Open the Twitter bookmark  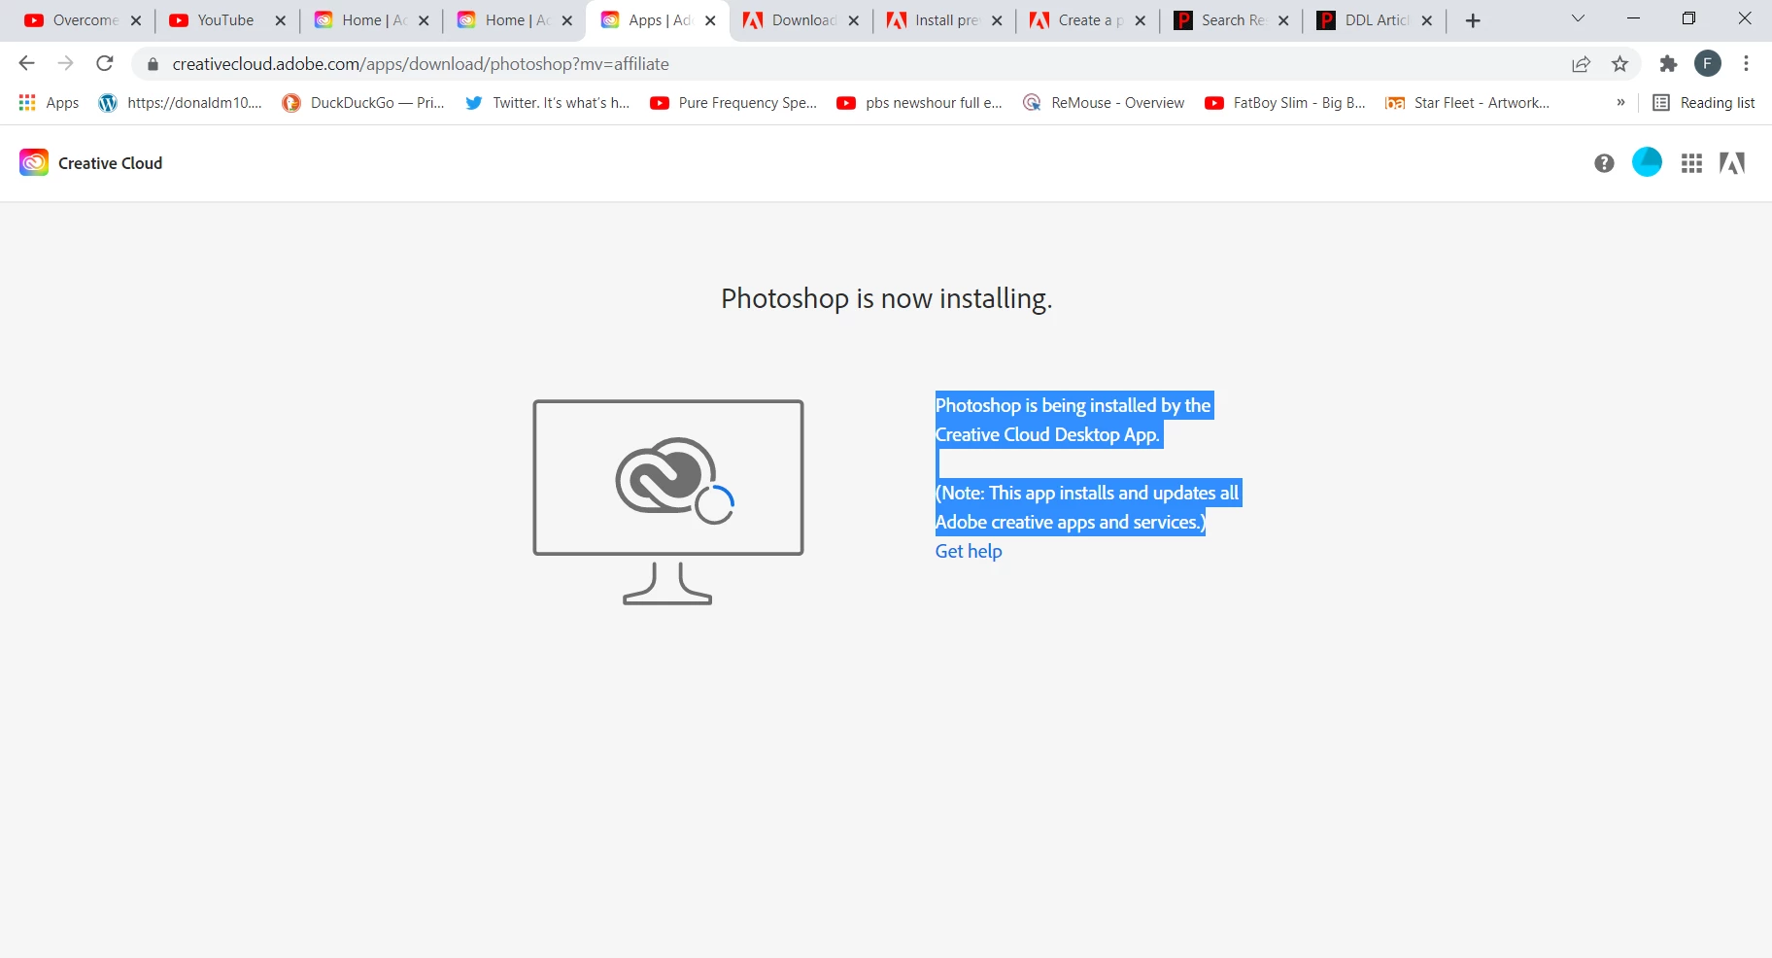tap(548, 103)
